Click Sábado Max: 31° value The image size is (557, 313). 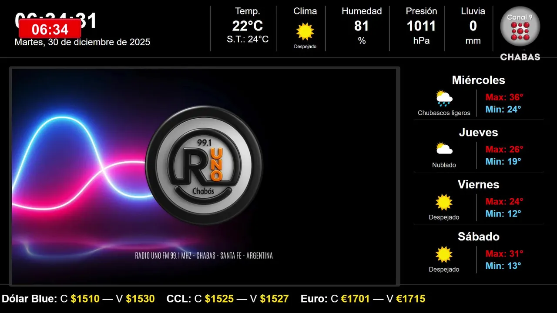504,254
